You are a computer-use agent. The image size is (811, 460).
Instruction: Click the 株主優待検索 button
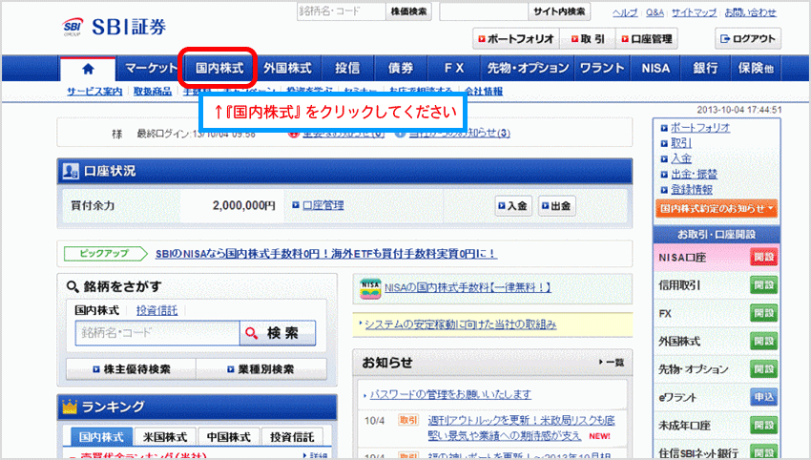point(132,369)
